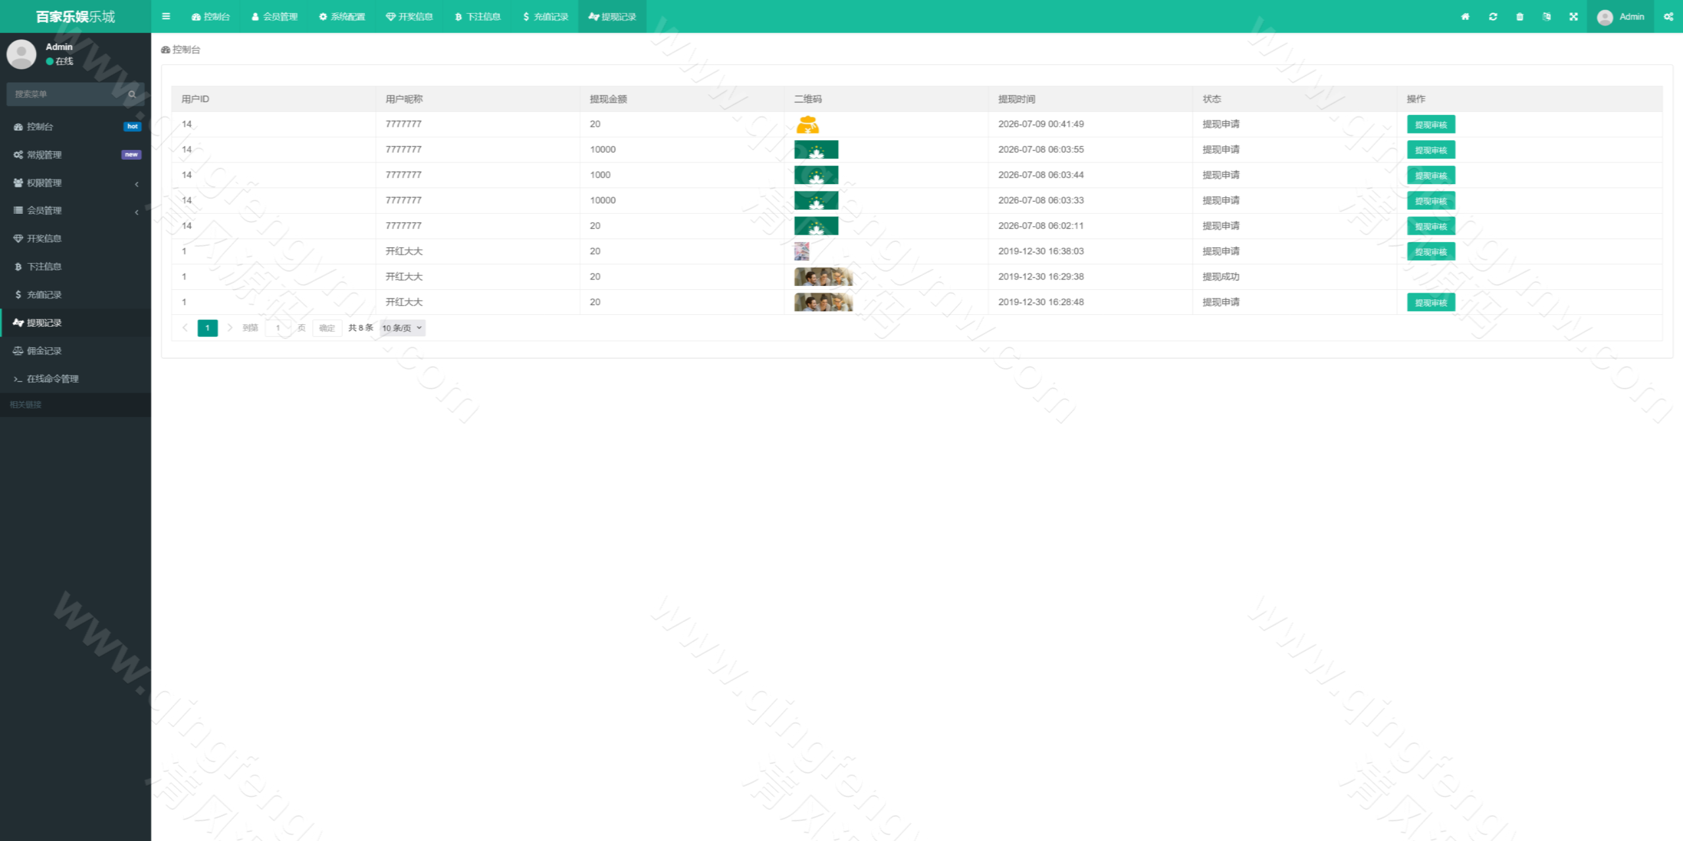Open the green flag QR image in the 06:03:44 row
Screen dimensions: 1683x841
[816, 175]
